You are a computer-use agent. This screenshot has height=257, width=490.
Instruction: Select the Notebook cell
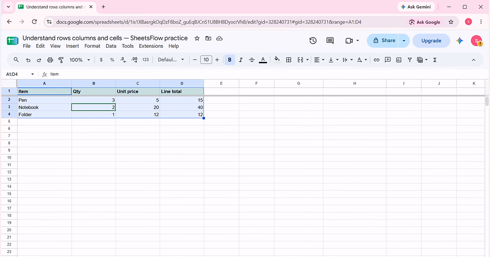coord(44,107)
